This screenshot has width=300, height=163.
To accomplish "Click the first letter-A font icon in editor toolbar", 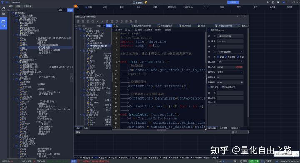I will coord(97,22).
